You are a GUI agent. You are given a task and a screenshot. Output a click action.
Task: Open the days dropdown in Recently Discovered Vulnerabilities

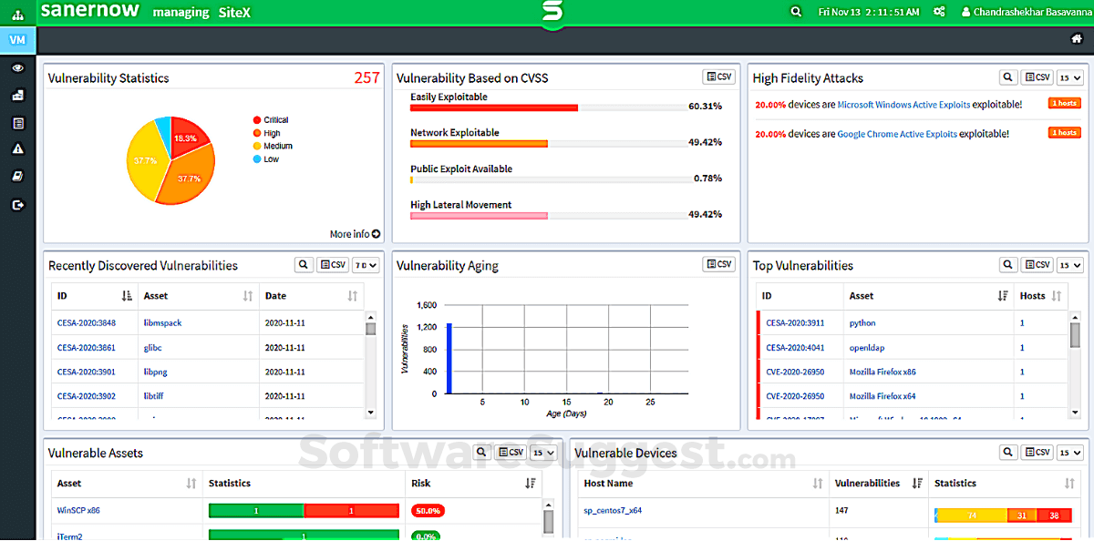coord(366,265)
